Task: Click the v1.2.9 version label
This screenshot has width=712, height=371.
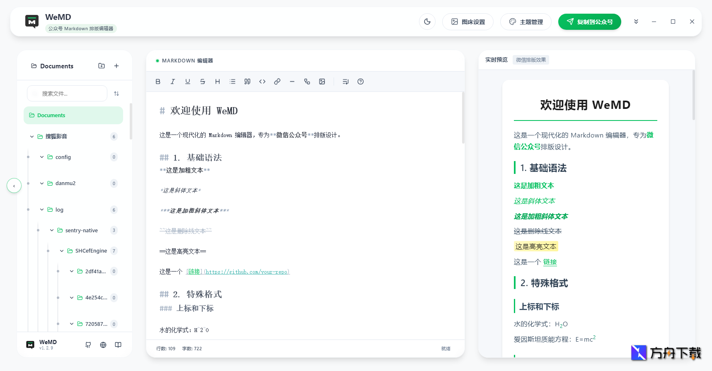Action: pyautogui.click(x=46, y=348)
